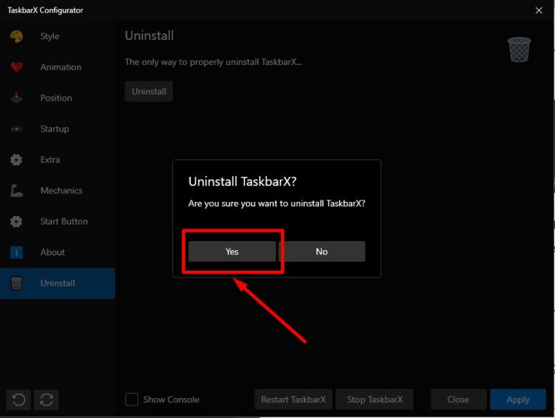Cancel uninstall by clicking No
The image size is (555, 418).
[322, 252]
